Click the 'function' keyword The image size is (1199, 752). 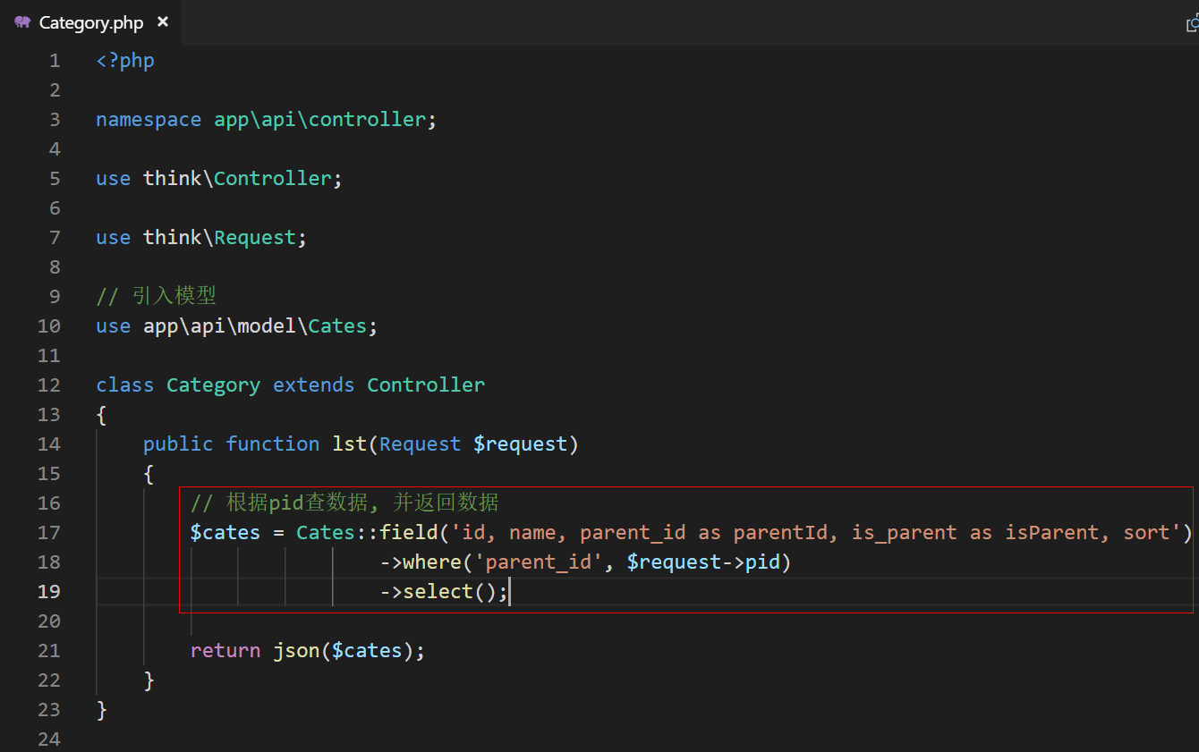click(x=273, y=444)
